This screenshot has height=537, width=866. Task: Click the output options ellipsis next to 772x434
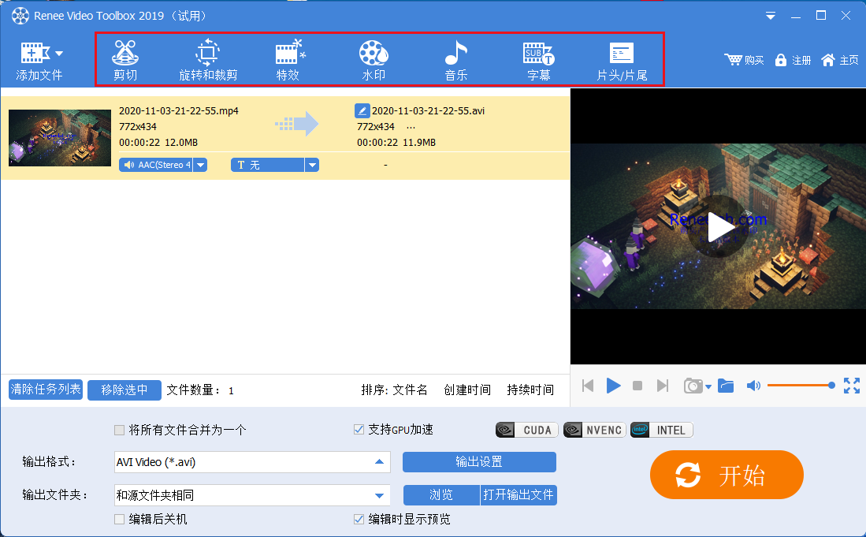tap(411, 127)
